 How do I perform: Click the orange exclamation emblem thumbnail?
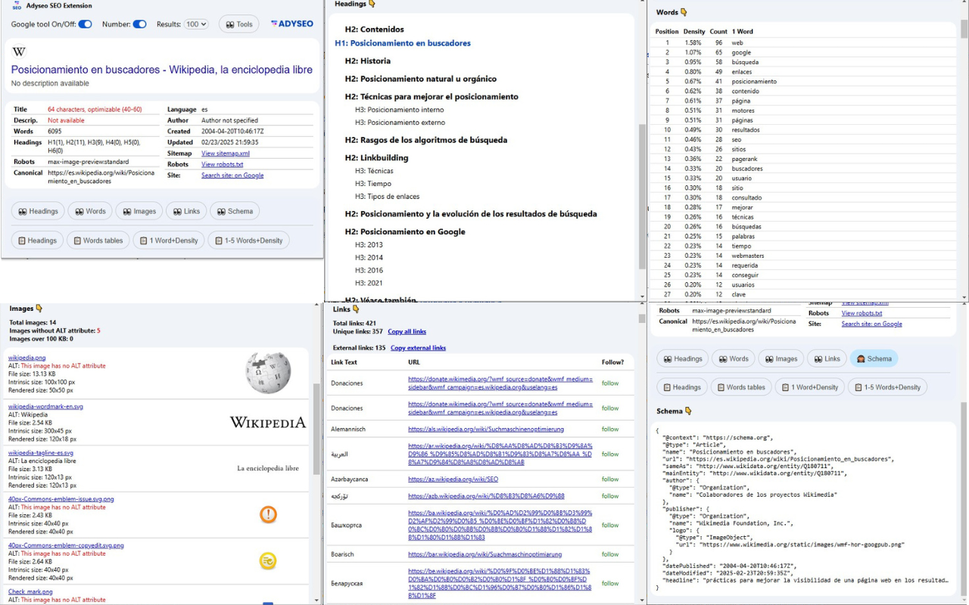pos(268,514)
